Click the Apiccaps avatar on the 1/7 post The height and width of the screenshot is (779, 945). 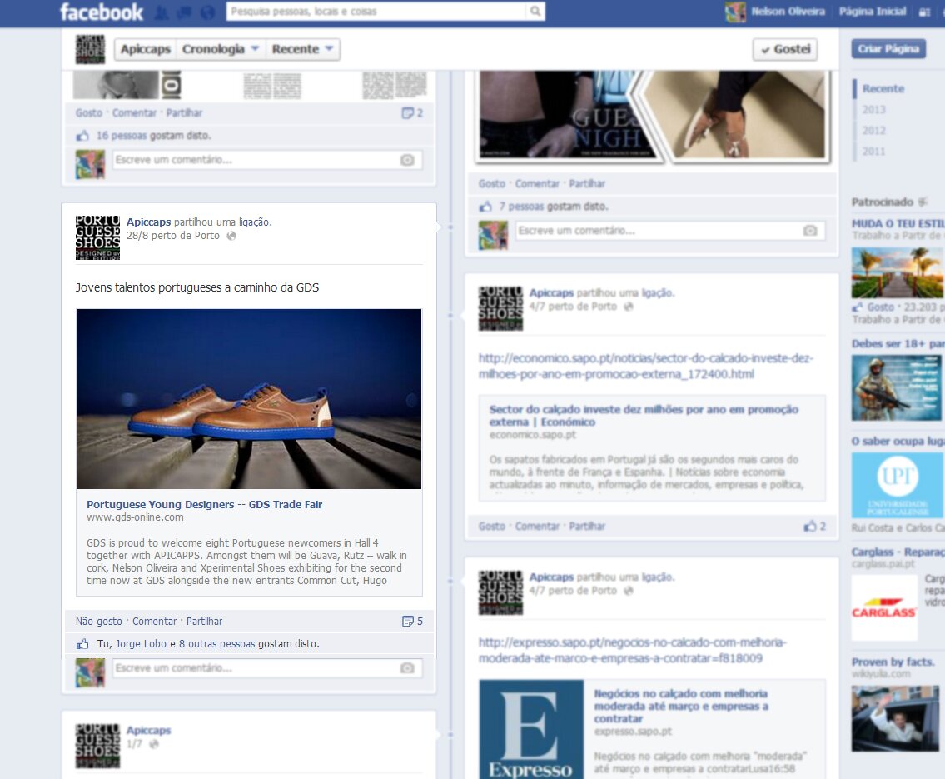coord(97,746)
